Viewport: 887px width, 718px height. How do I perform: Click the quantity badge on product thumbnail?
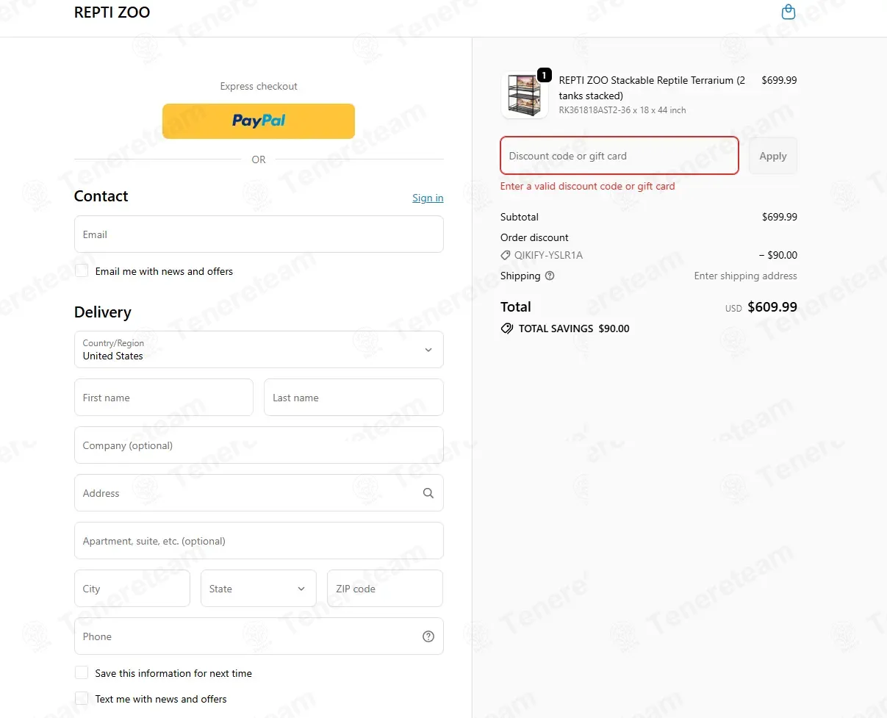click(x=544, y=75)
